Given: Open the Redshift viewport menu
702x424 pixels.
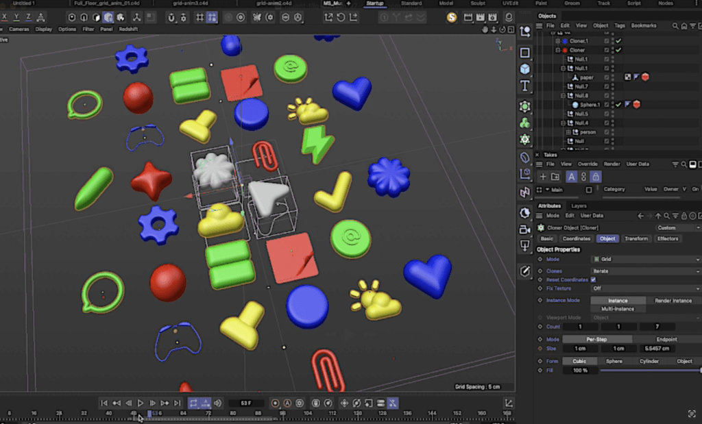Looking at the screenshot, I should [x=128, y=29].
